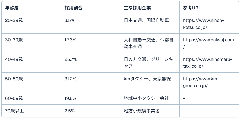Click the 日本交通、国際自動車 cell
The height and width of the screenshot is (119, 241).
pyautogui.click(x=146, y=20)
